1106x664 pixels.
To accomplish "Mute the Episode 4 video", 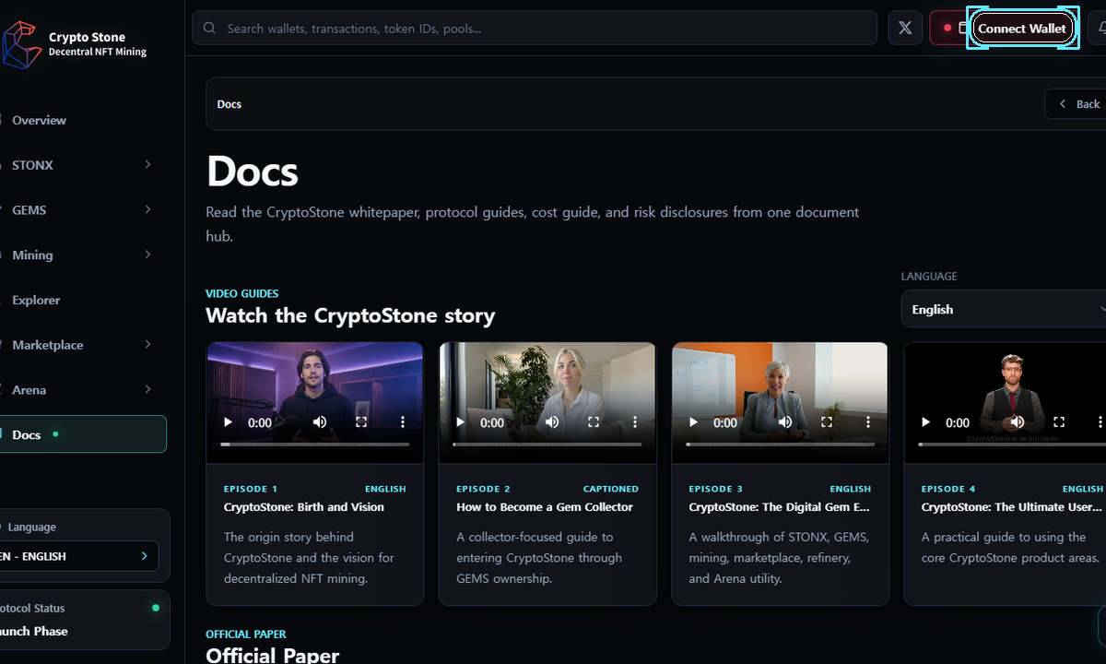I will click(1018, 422).
